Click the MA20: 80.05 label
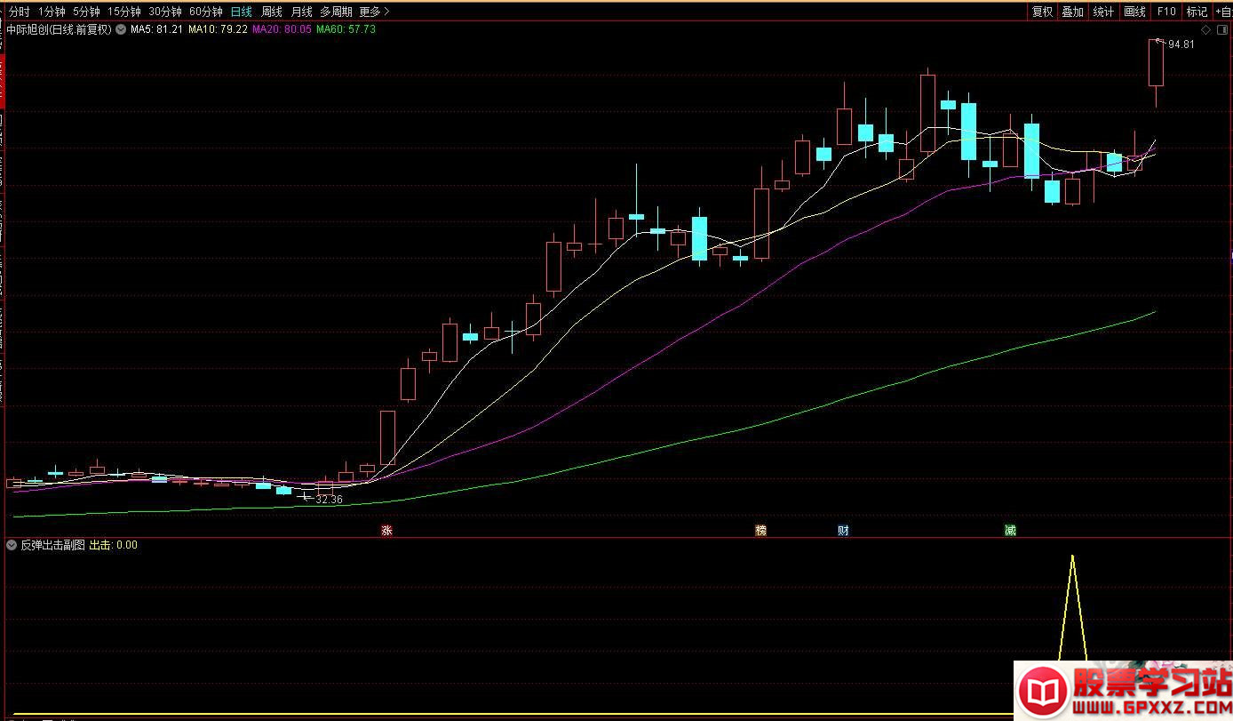The image size is (1233, 721). tap(282, 29)
